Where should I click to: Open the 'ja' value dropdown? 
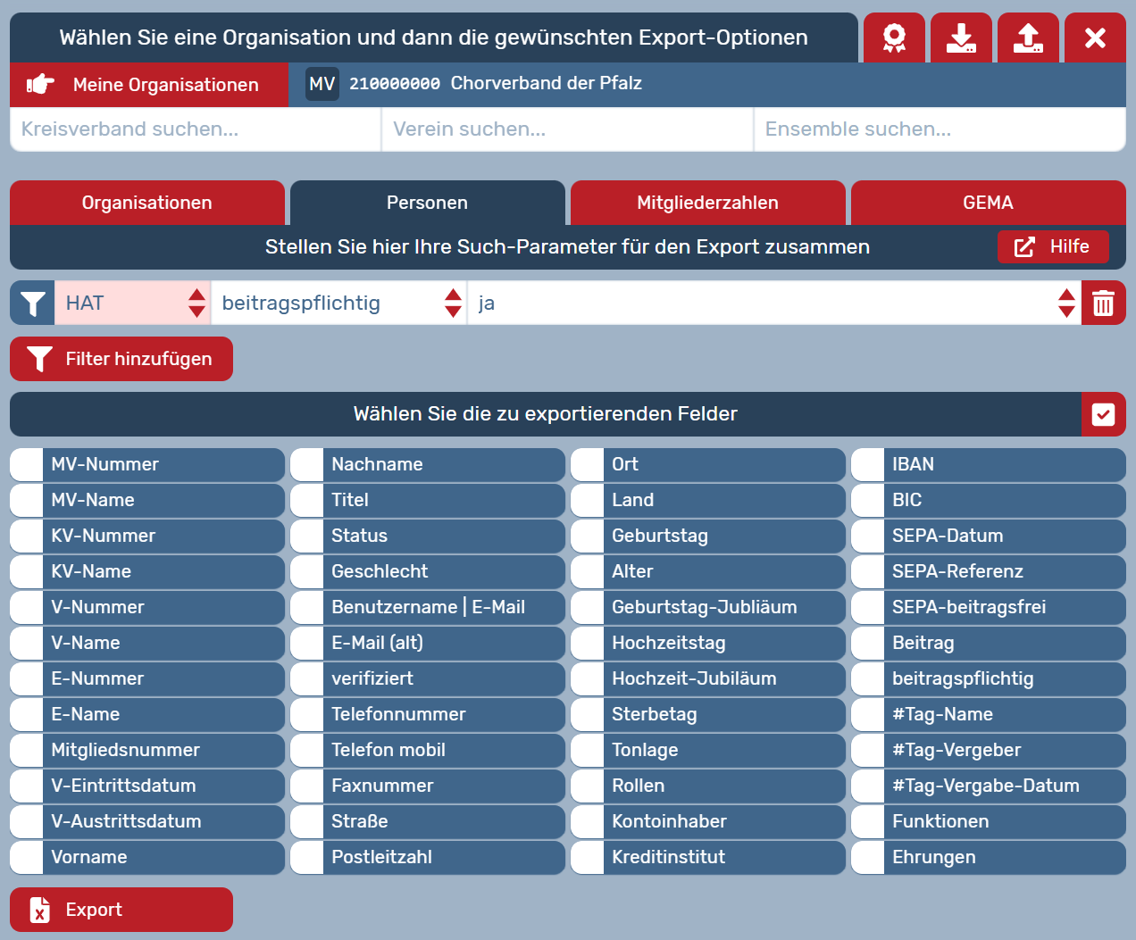(773, 304)
